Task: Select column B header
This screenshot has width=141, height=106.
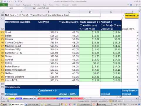Action: coord(48,12)
